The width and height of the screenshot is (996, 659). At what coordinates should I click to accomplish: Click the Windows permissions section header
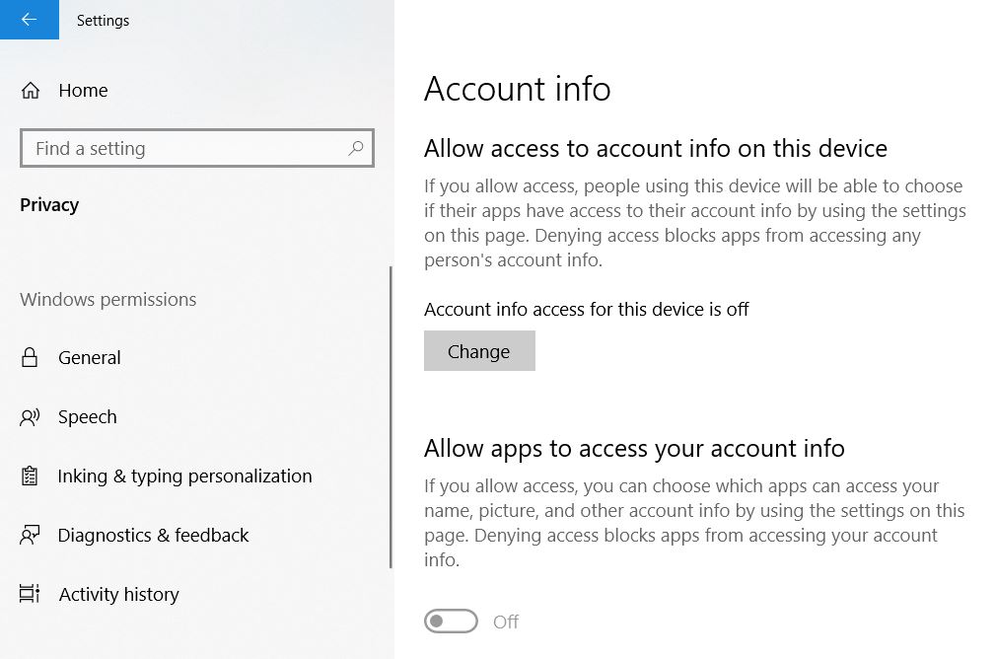click(x=107, y=300)
